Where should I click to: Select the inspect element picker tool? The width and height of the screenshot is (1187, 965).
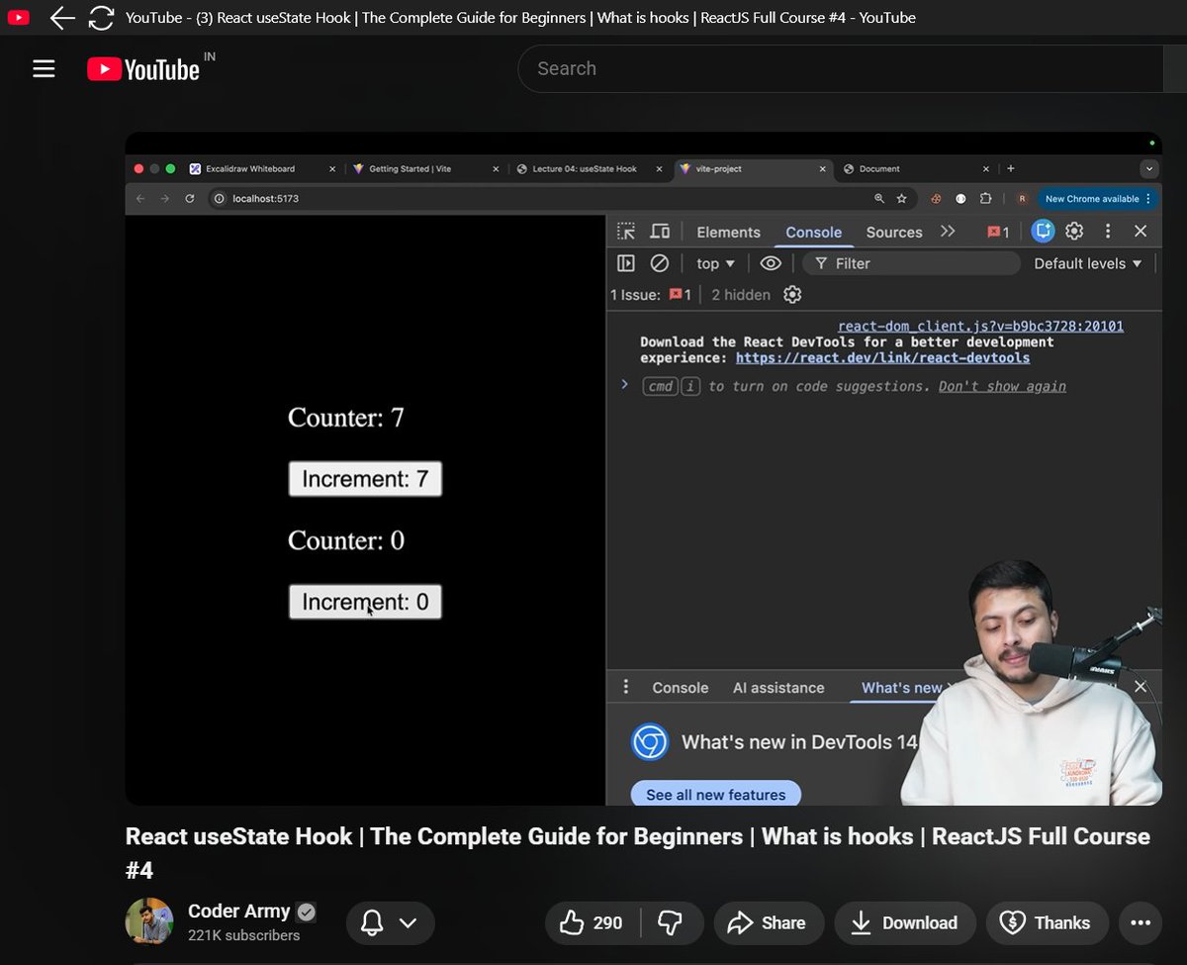pyautogui.click(x=626, y=231)
